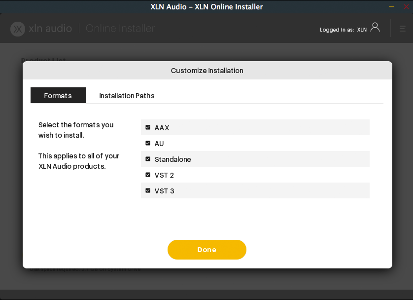Viewport: 413px width, 300px height.
Task: Click the Standalone format label
Action: 173,159
